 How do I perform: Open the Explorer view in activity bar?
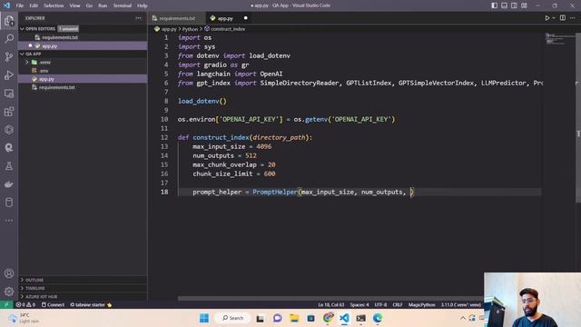coord(9,21)
